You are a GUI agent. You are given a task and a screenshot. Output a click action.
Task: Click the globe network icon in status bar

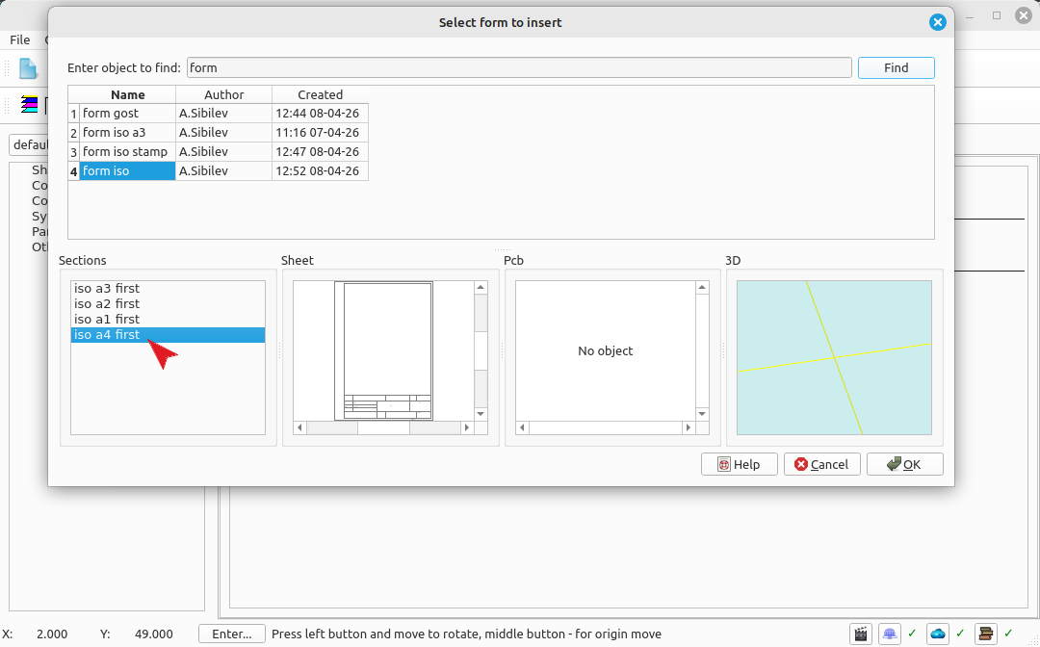pyautogui.click(x=890, y=634)
